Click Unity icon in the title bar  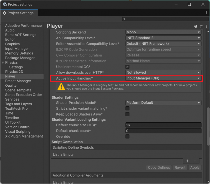pos(5,4)
